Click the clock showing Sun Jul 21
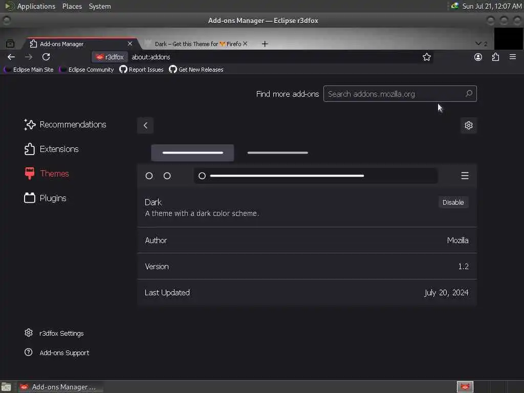The width and height of the screenshot is (524, 393). click(x=492, y=6)
